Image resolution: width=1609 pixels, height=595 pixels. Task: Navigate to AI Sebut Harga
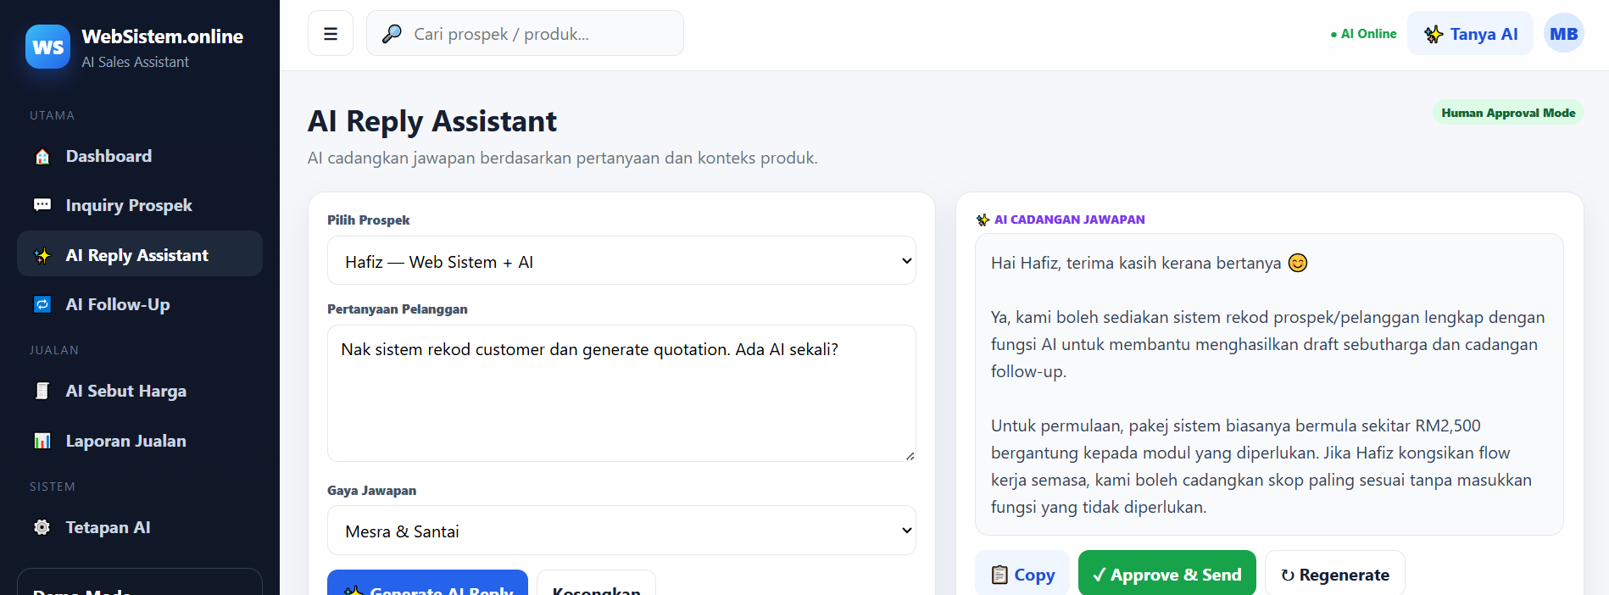(x=140, y=391)
